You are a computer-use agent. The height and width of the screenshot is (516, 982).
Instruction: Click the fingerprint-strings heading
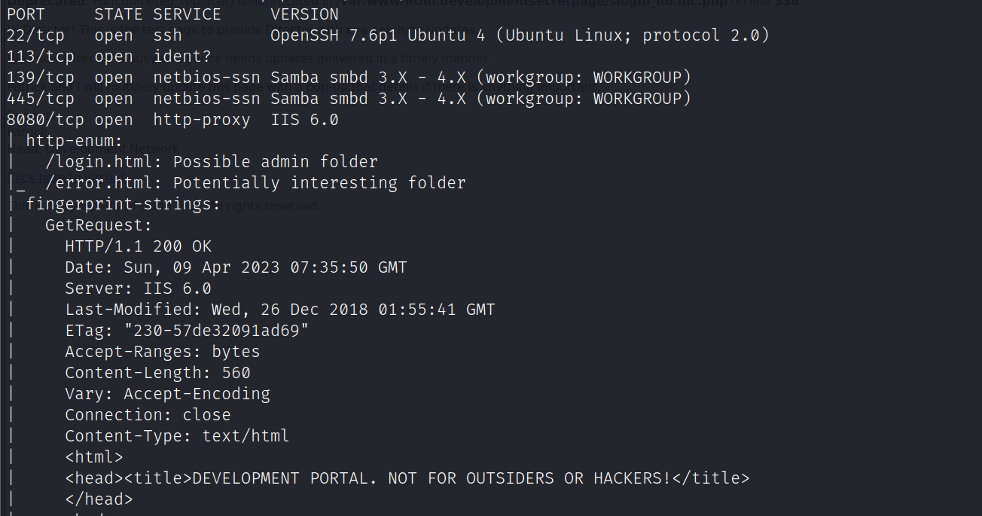(x=124, y=204)
